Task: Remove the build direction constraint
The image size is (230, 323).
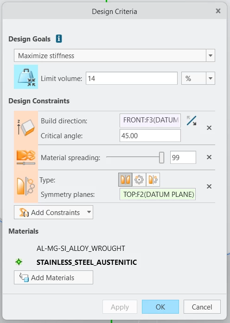Action: [209, 128]
